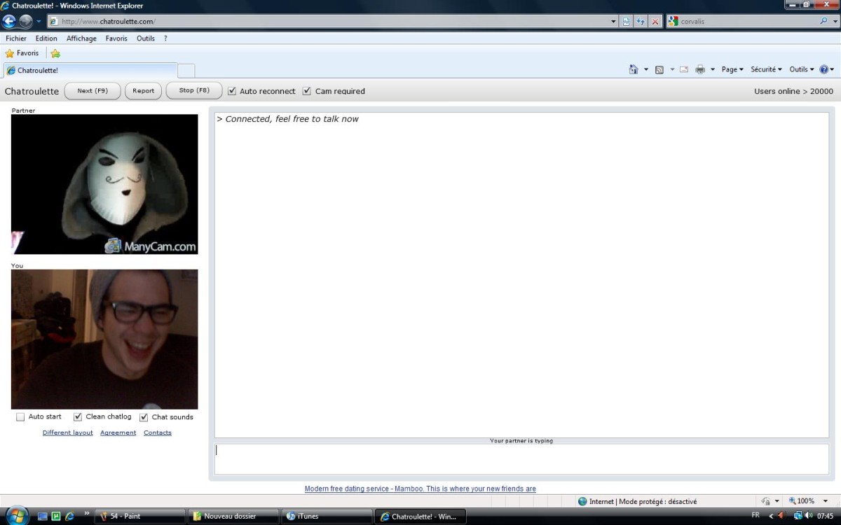The image size is (841, 525).
Task: Click the Next (F9) button
Action: pyautogui.click(x=93, y=91)
